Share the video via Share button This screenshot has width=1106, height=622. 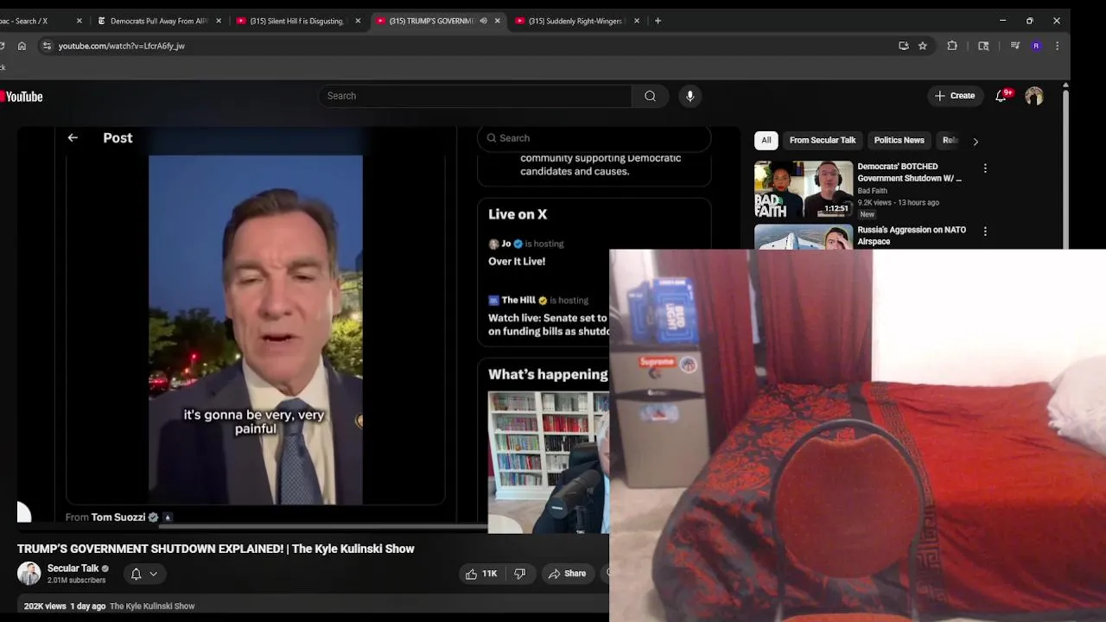click(566, 574)
